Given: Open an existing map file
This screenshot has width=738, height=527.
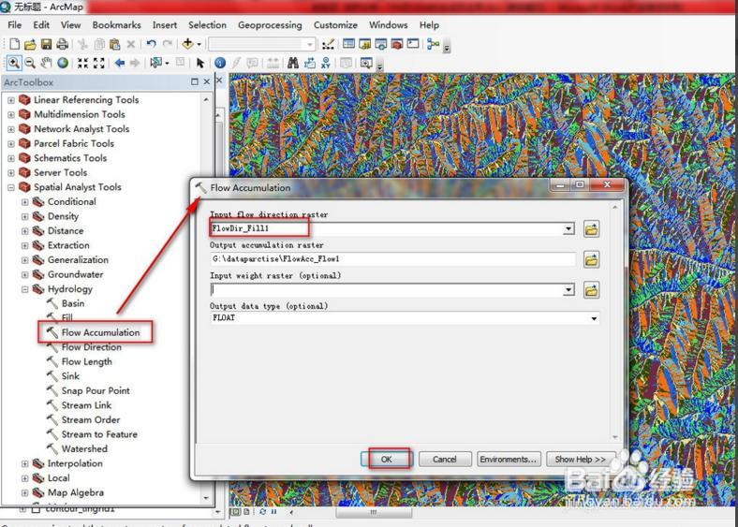Looking at the screenshot, I should pyautogui.click(x=30, y=44).
